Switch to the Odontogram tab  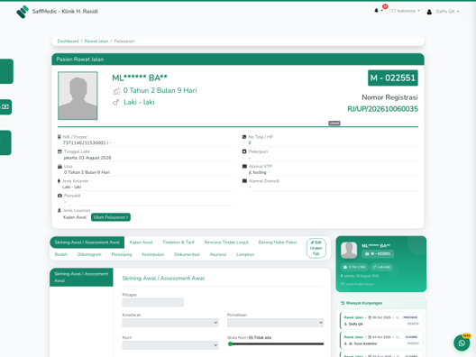tap(89, 254)
